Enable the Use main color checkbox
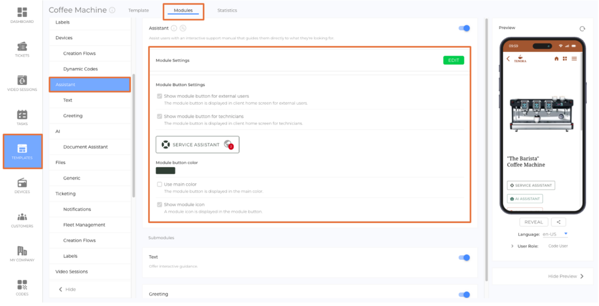Screen dimensions: 599x306 [160, 184]
